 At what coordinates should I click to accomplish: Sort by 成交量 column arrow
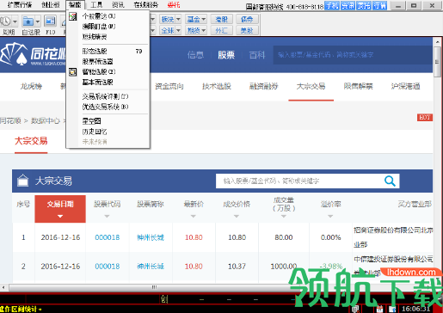click(284, 217)
